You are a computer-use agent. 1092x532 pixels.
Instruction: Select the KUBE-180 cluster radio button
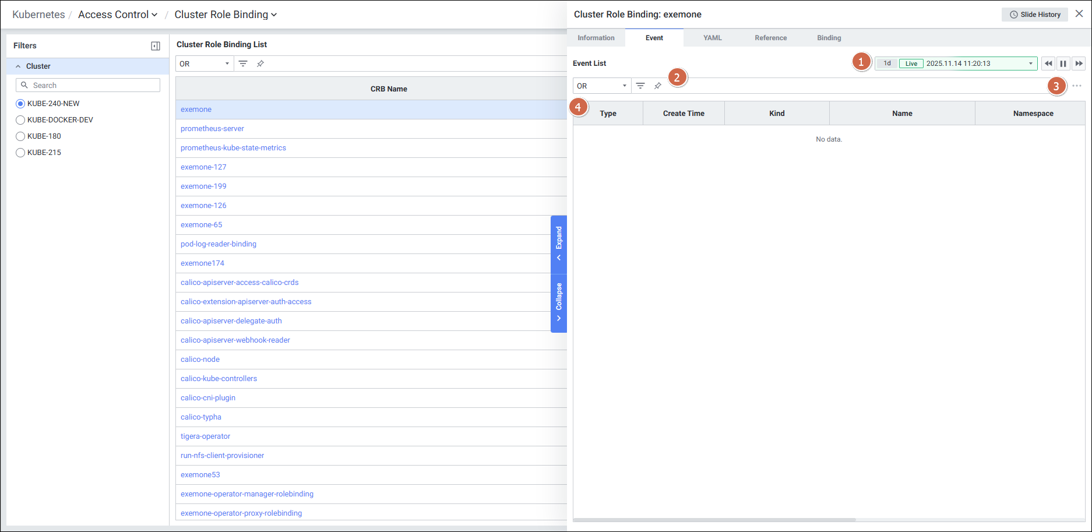click(x=20, y=136)
